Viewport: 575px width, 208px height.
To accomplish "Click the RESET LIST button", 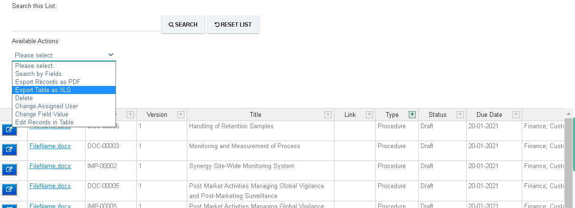I will point(233,25).
